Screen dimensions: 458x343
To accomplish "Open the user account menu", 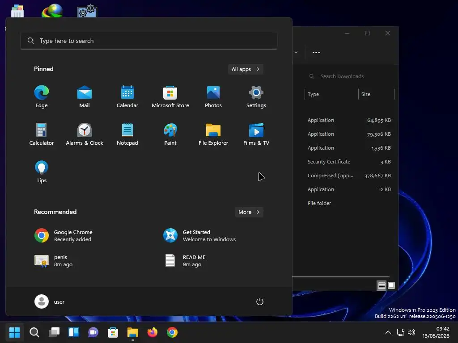I will click(x=49, y=301).
